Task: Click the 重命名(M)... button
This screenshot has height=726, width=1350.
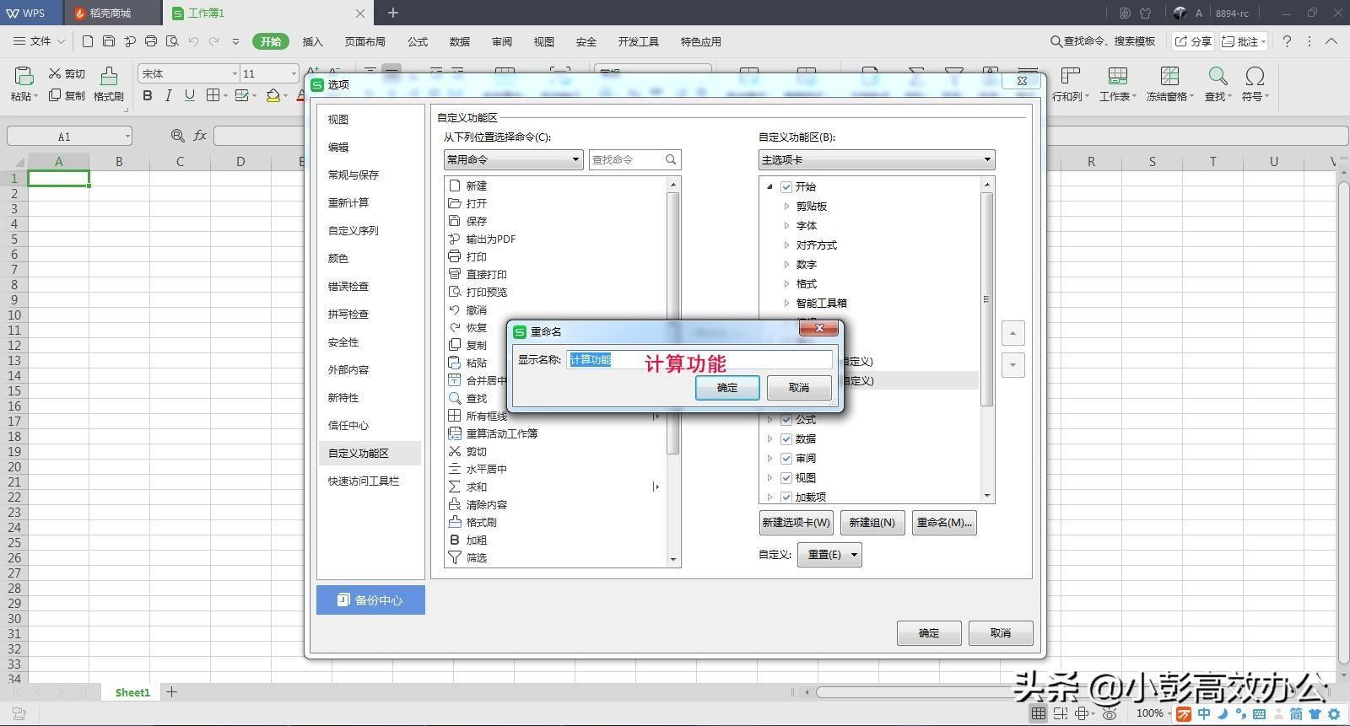Action: (x=944, y=522)
